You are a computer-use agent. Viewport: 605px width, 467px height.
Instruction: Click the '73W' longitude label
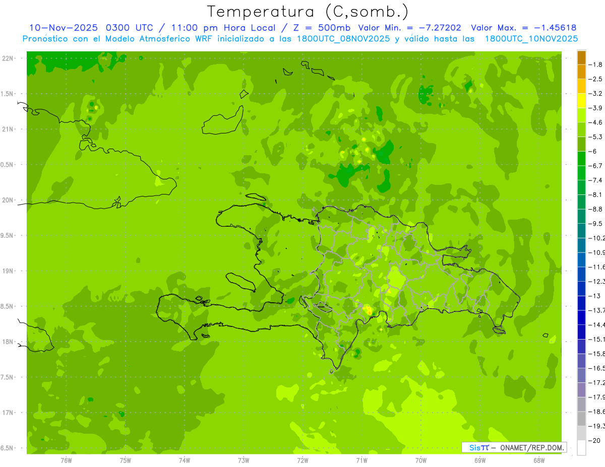pyautogui.click(x=244, y=460)
